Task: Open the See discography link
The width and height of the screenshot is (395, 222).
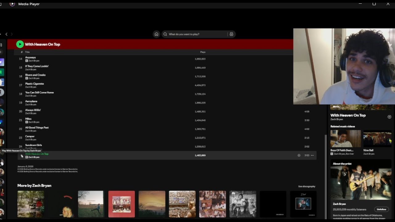Action: click(307, 187)
